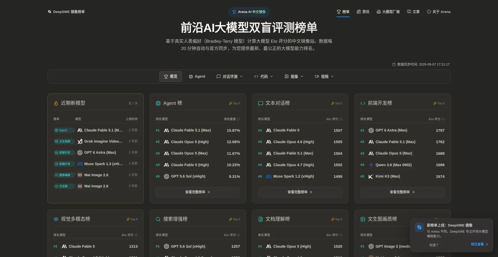Click the Kimi logo icon in 前端开发榜
The image size is (498, 257).
point(371,177)
